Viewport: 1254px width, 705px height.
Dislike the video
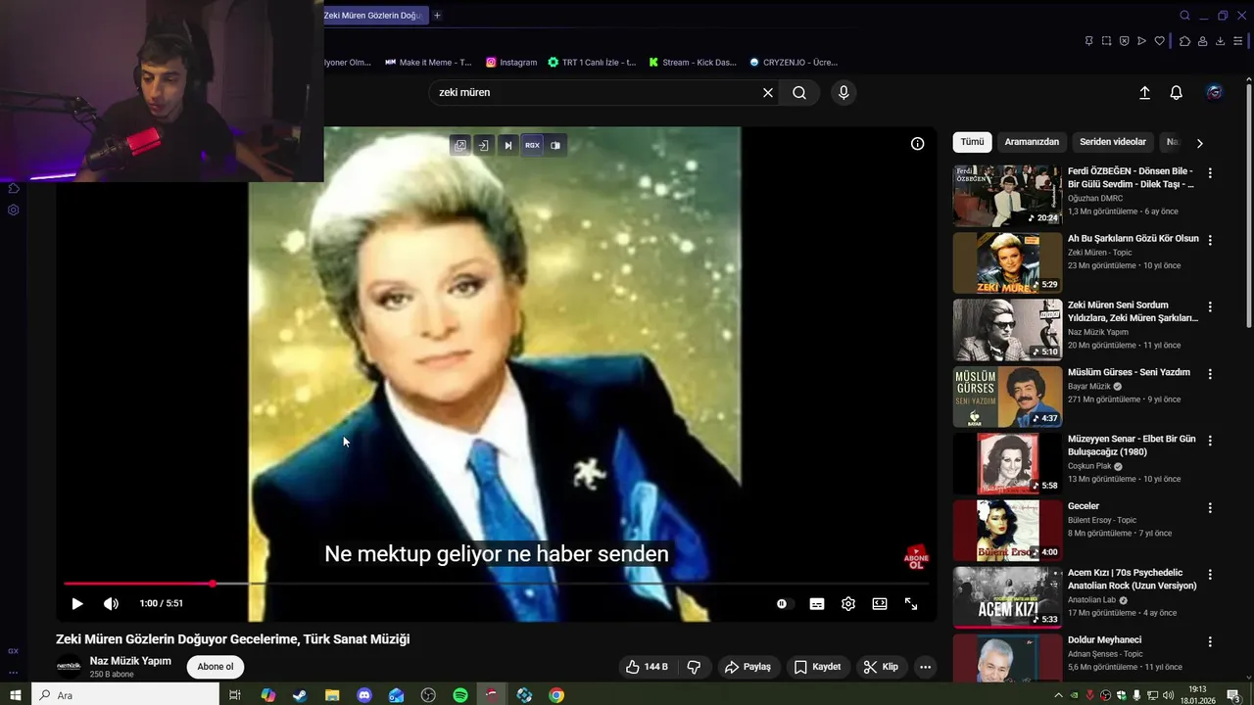(x=694, y=667)
